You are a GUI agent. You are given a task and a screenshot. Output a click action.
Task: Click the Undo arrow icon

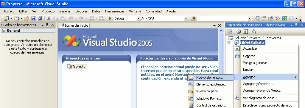[71, 18]
